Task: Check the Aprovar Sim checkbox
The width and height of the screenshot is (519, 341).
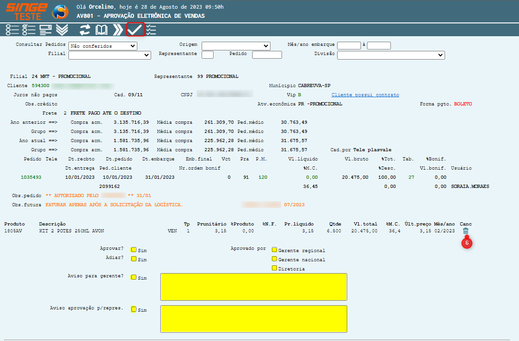Action: click(x=134, y=250)
